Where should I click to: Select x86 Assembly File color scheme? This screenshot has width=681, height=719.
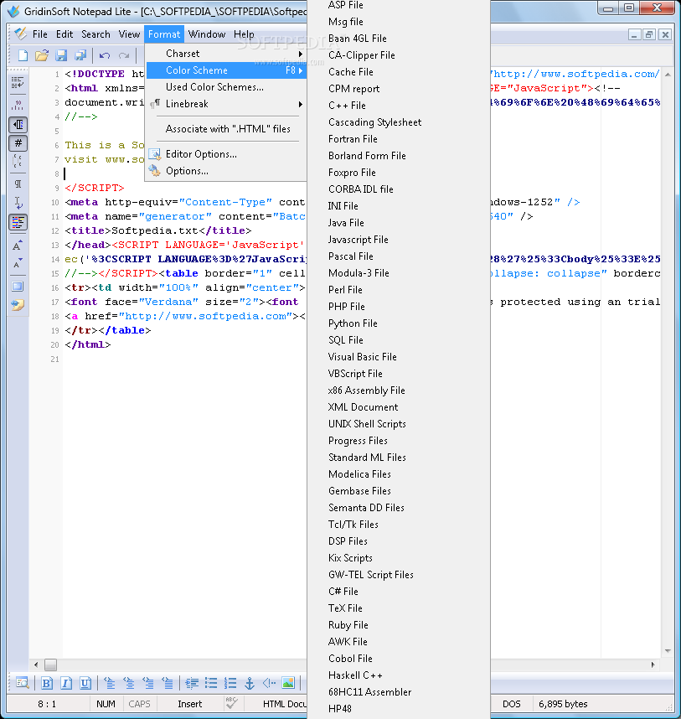point(399,391)
